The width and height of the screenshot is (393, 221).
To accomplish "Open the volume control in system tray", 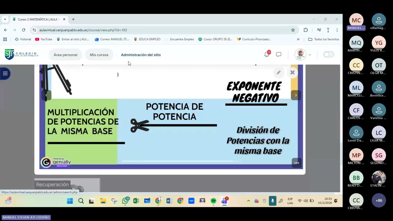I will tap(305, 201).
